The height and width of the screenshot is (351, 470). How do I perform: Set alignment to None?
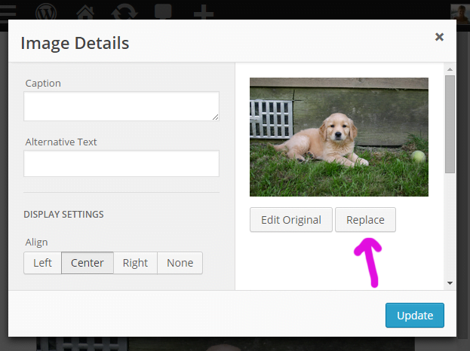click(x=180, y=263)
